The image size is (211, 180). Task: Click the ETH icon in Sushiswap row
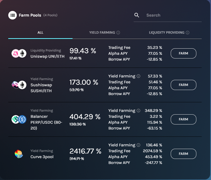(22, 85)
